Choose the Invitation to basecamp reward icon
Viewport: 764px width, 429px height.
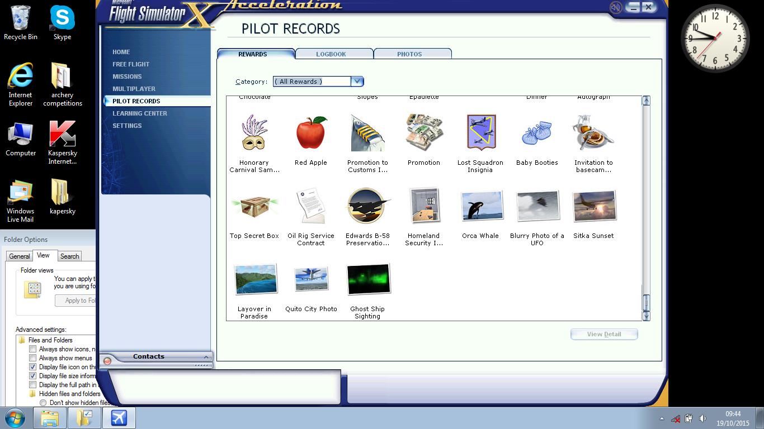[593, 132]
